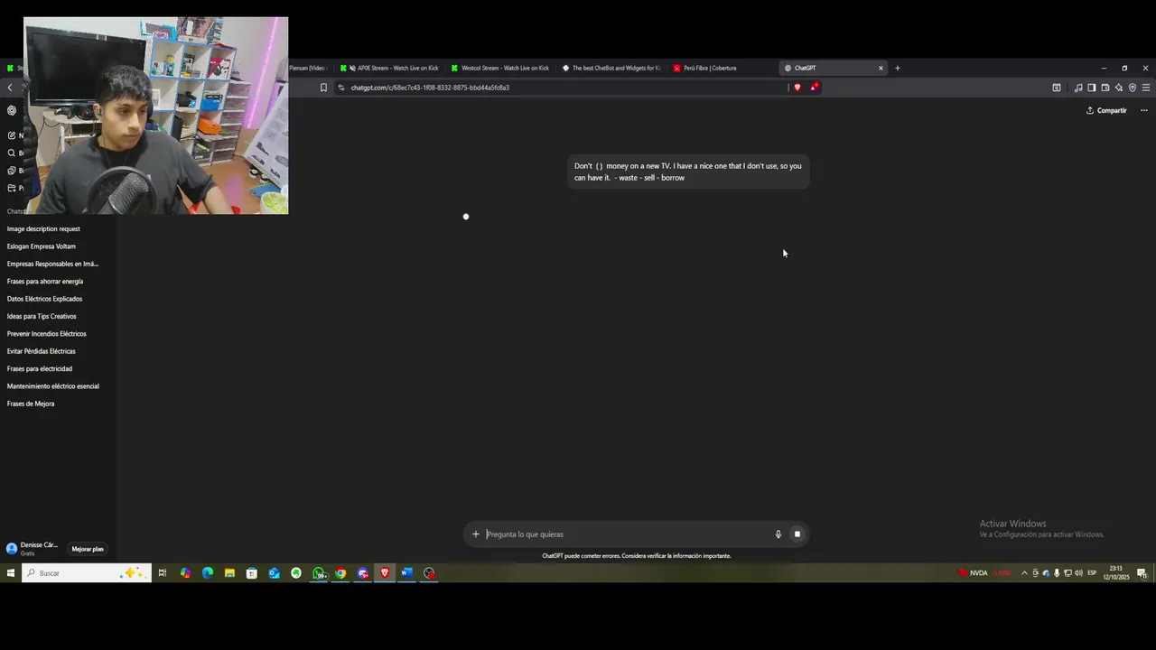
Task: Open the Image description request chat
Action: point(43,229)
